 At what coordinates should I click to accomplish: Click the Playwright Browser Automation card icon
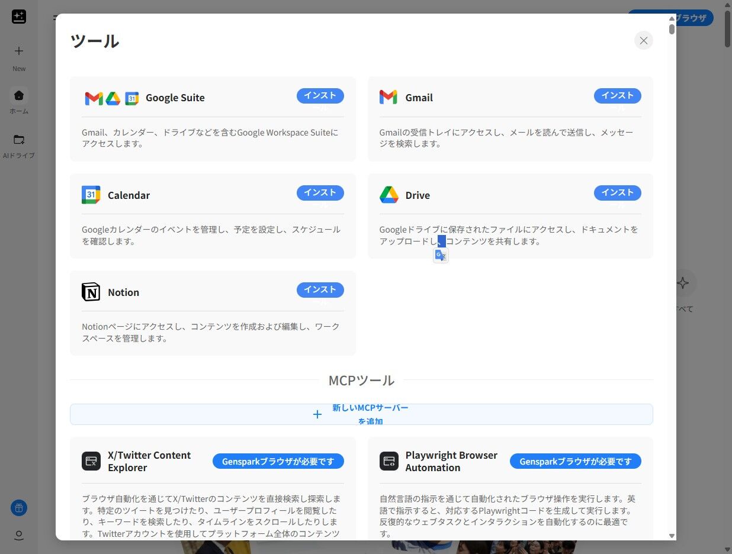[x=389, y=461]
